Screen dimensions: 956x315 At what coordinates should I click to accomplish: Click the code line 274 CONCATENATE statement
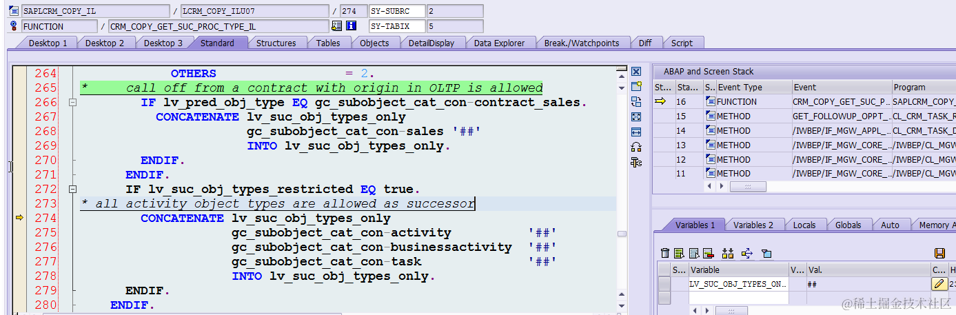tap(265, 218)
